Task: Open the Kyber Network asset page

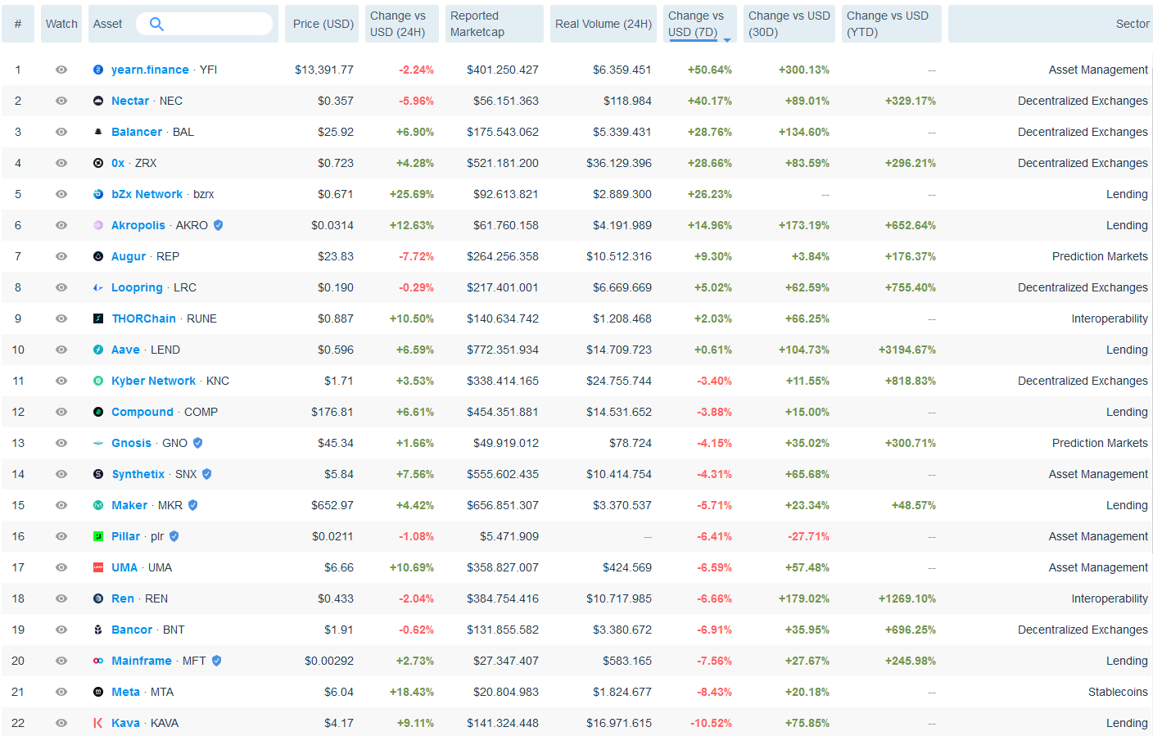Action: coord(153,381)
